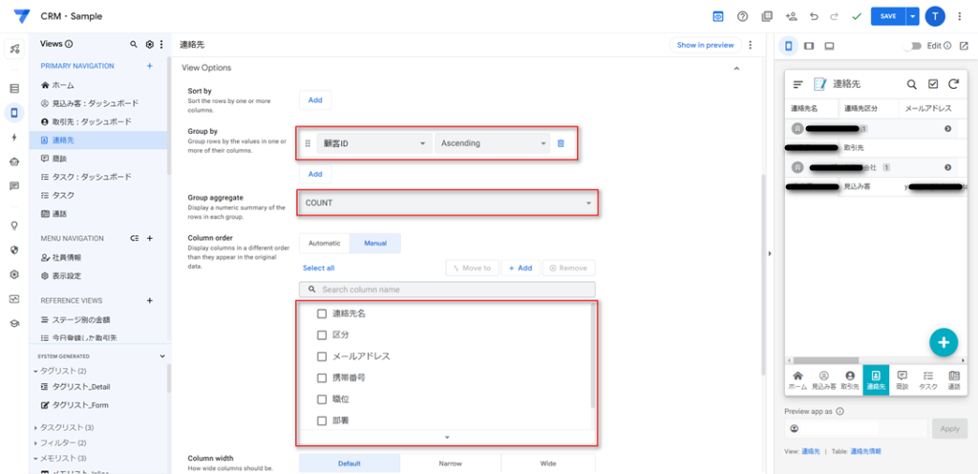The height and width of the screenshot is (474, 978).
Task: Click the SAVE button
Action: click(888, 16)
